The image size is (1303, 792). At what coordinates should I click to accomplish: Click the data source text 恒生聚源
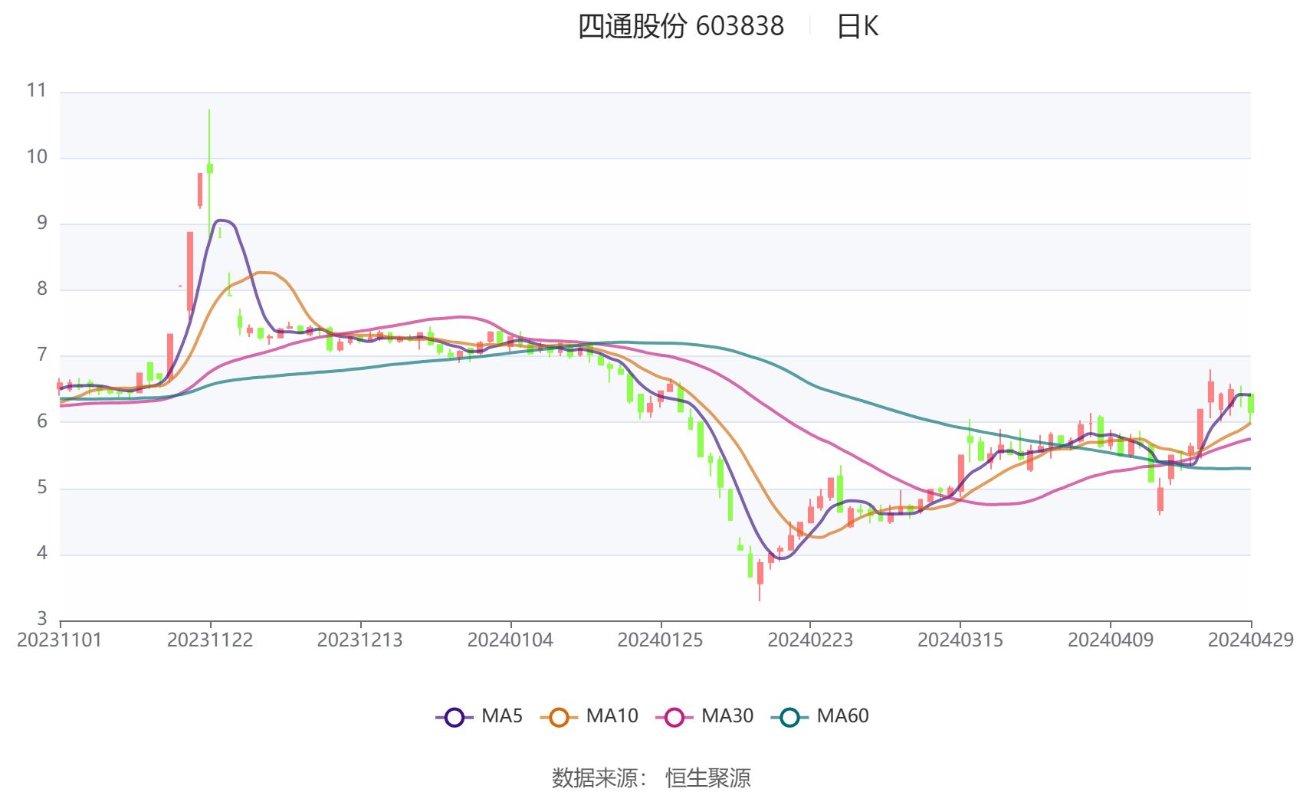pos(708,777)
